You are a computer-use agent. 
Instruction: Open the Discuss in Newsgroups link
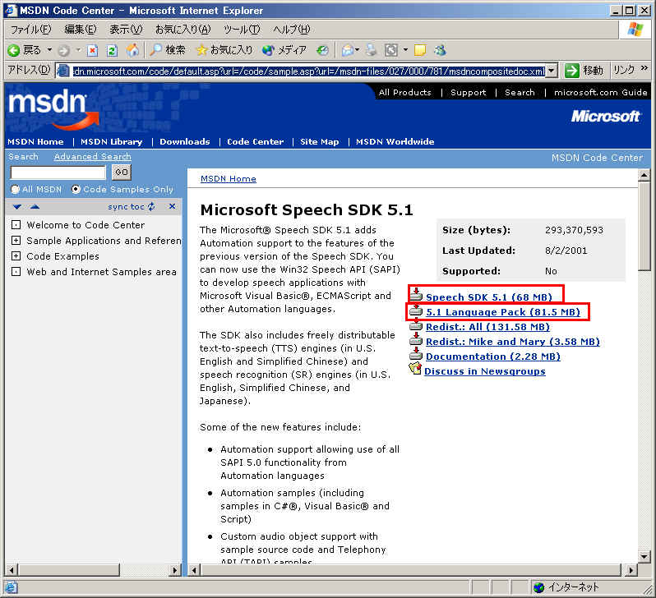[x=484, y=371]
